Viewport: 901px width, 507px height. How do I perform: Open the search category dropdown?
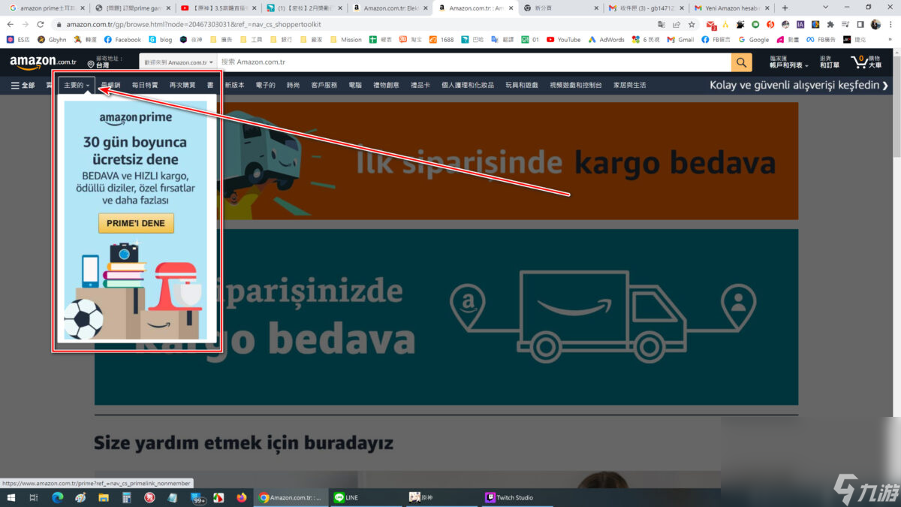click(179, 62)
